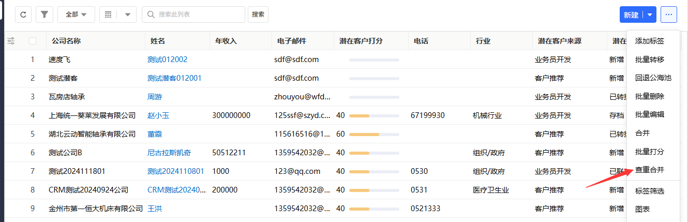Click score bar for 湖北云动智能轴承有限公司
Image resolution: width=688 pixels, height=222 pixels.
pos(374,134)
